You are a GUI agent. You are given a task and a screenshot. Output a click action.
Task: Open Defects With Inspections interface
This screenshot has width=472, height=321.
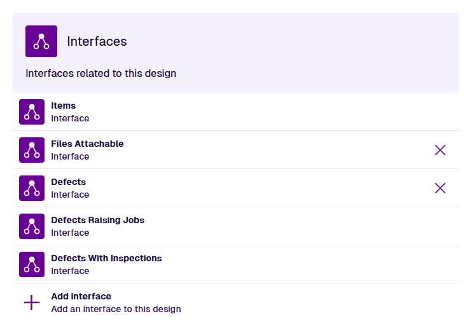point(106,259)
